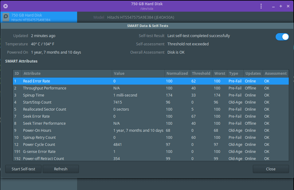
Task: Select the Seek Error Rate row
Action: tap(151, 116)
